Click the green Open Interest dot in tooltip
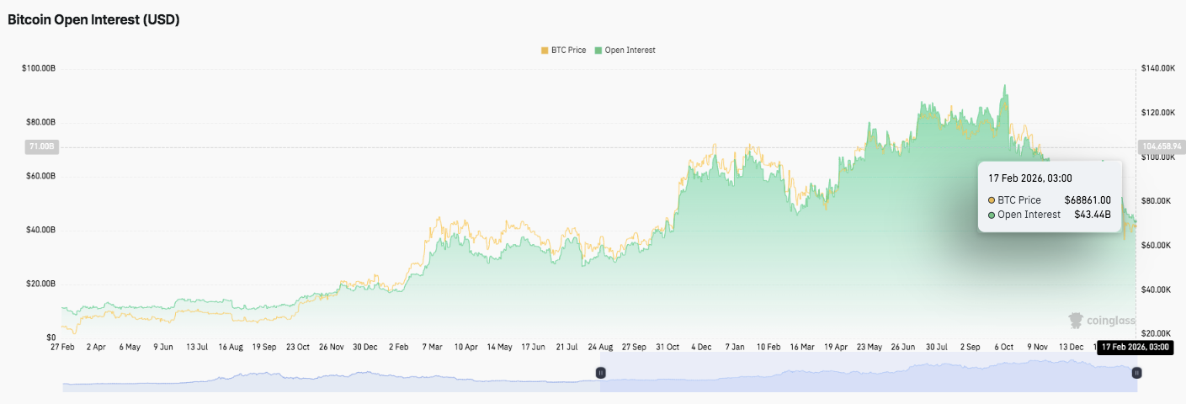Viewport: 1186px width, 404px height. [x=992, y=215]
